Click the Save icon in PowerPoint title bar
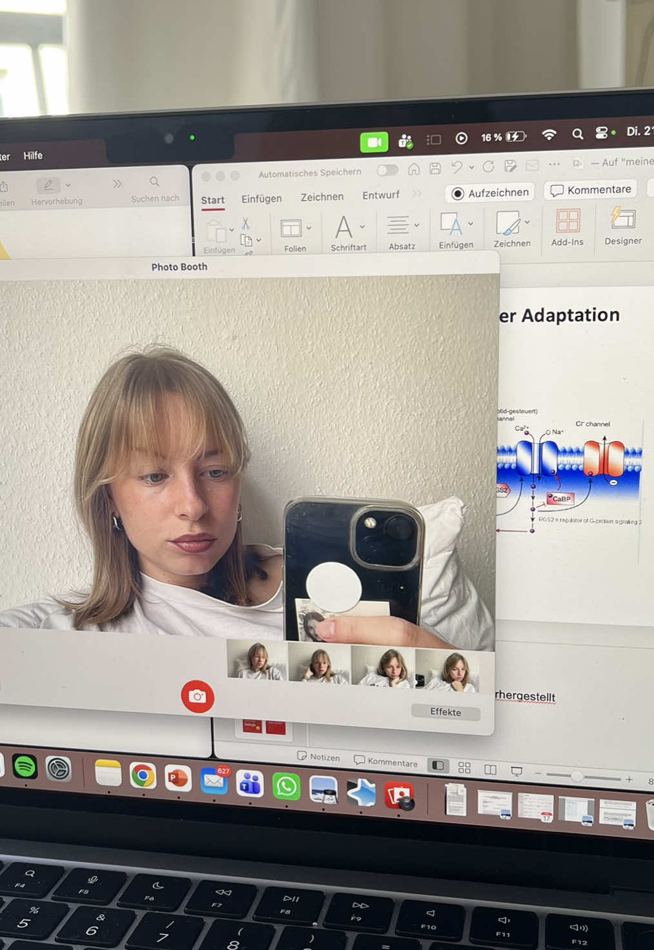Image resolution: width=654 pixels, height=950 pixels. point(435,168)
